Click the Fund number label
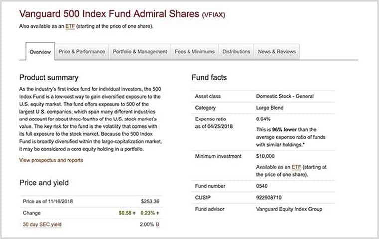 (x=210, y=186)
